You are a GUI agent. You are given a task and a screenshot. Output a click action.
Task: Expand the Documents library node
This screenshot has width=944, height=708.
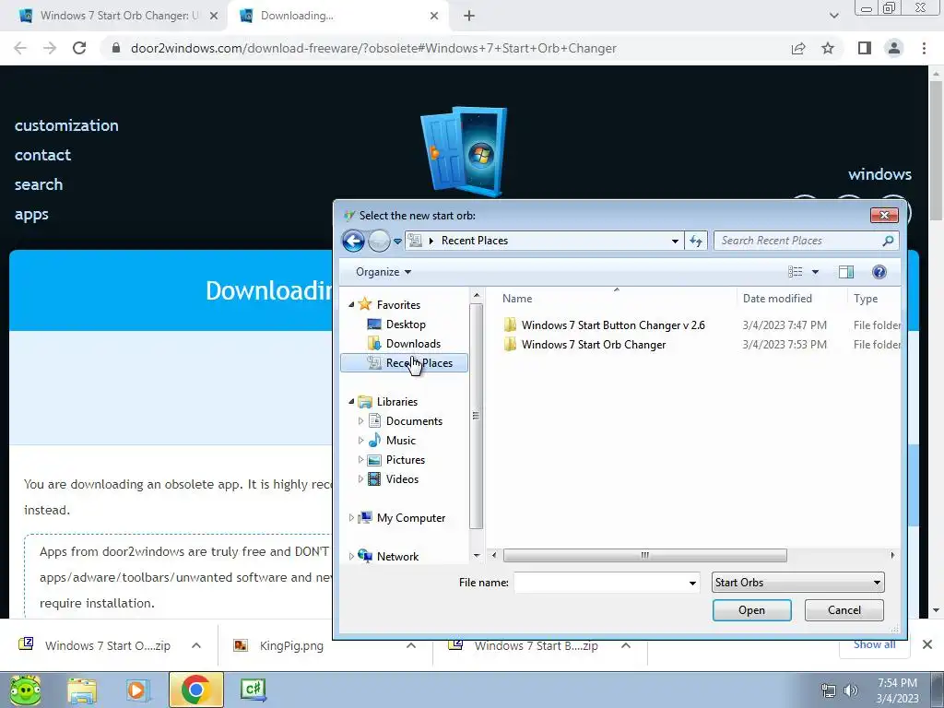click(360, 420)
